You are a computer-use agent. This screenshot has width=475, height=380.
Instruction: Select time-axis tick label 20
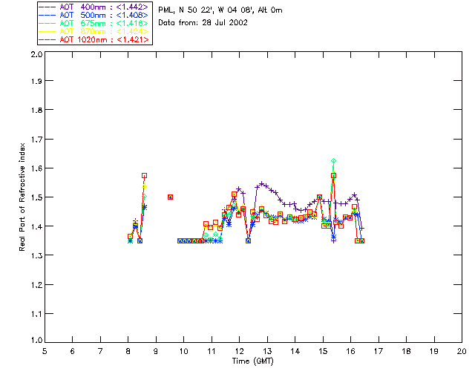(462, 351)
